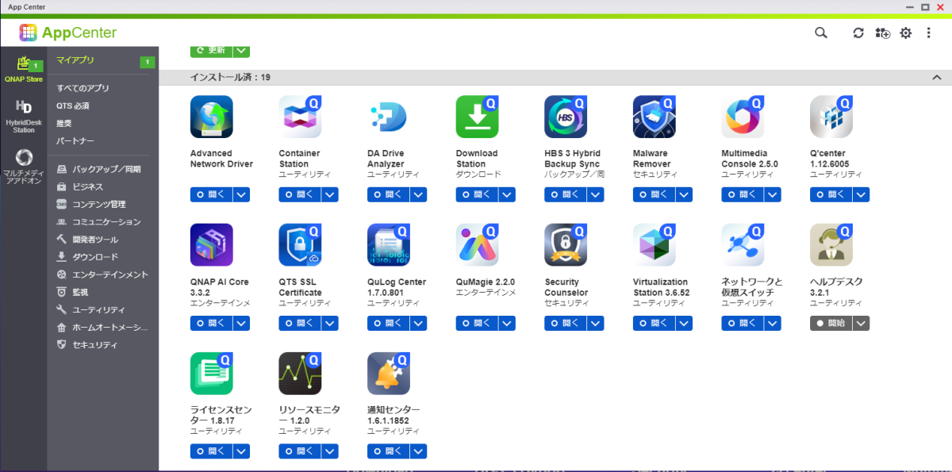Open HBS 3 Hybrid Backup Sync icon
This screenshot has height=472, width=952.
tap(566, 117)
